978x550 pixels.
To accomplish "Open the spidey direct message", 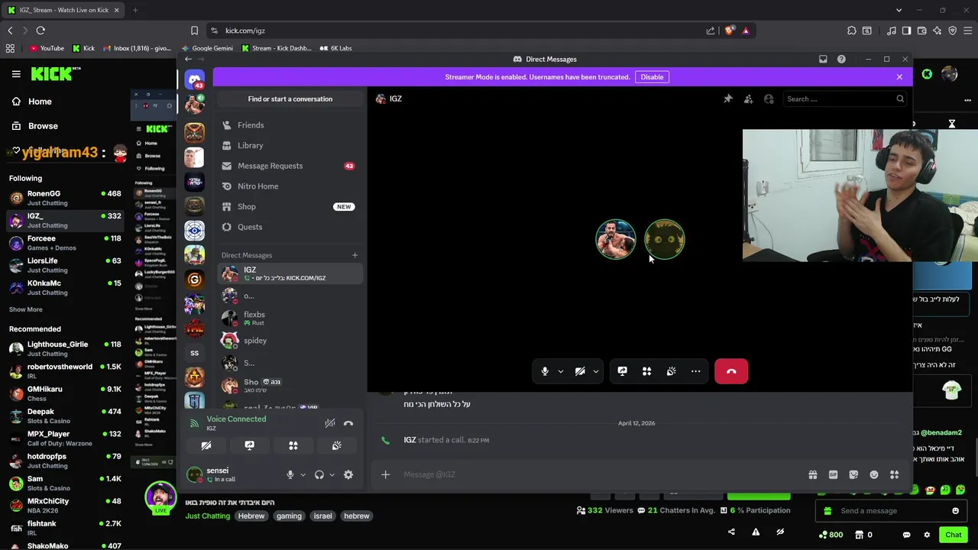I will [x=290, y=341].
